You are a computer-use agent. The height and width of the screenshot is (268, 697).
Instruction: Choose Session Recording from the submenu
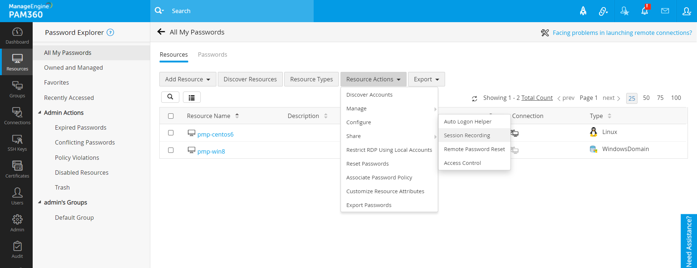point(467,135)
